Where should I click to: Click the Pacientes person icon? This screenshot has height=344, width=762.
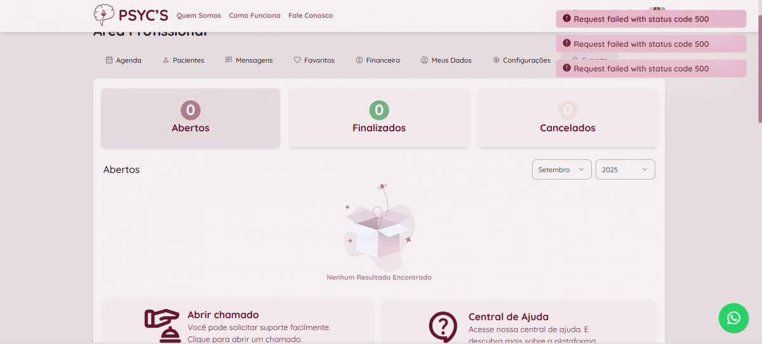tap(166, 60)
